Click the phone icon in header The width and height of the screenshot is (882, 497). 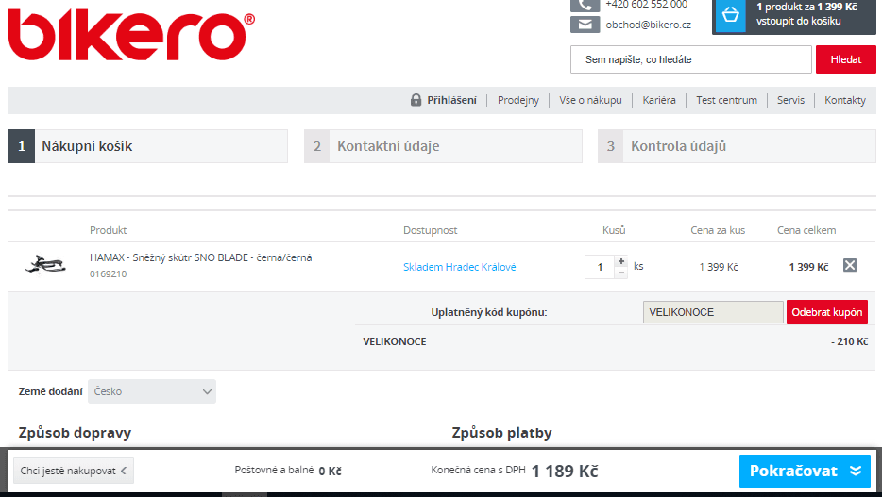coord(585,5)
